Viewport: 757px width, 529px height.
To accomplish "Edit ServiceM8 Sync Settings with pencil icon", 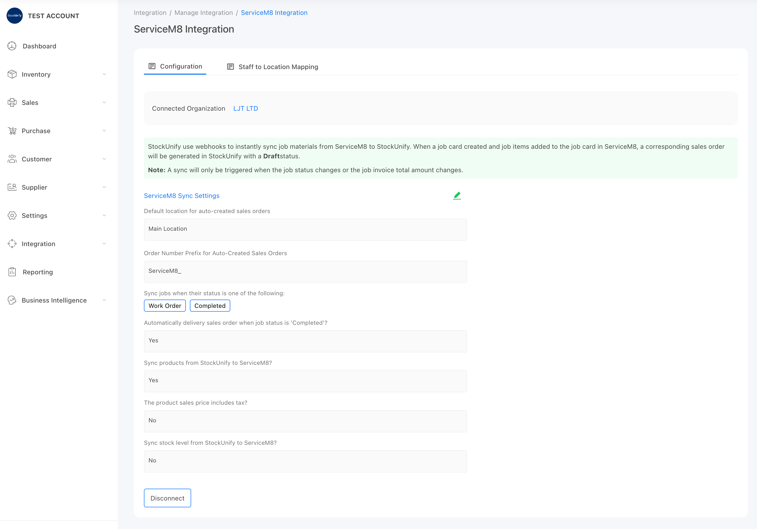I will pos(457,195).
